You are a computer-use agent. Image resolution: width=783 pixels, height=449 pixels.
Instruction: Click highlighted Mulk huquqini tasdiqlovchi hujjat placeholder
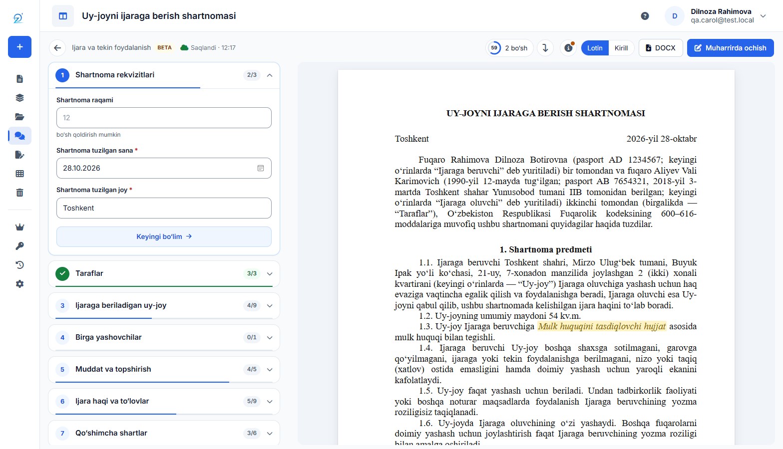coord(602,326)
